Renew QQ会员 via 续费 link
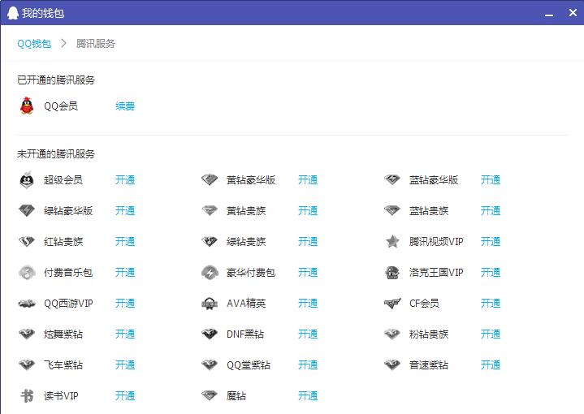This screenshot has width=584, height=414. pyautogui.click(x=125, y=106)
